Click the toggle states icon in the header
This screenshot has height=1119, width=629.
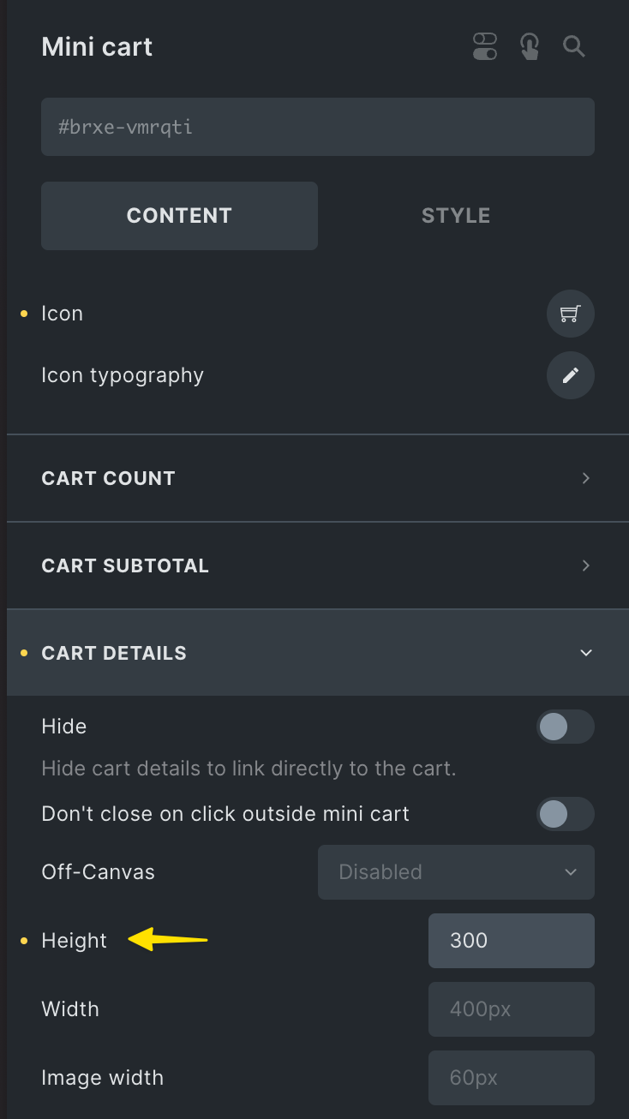pos(485,47)
